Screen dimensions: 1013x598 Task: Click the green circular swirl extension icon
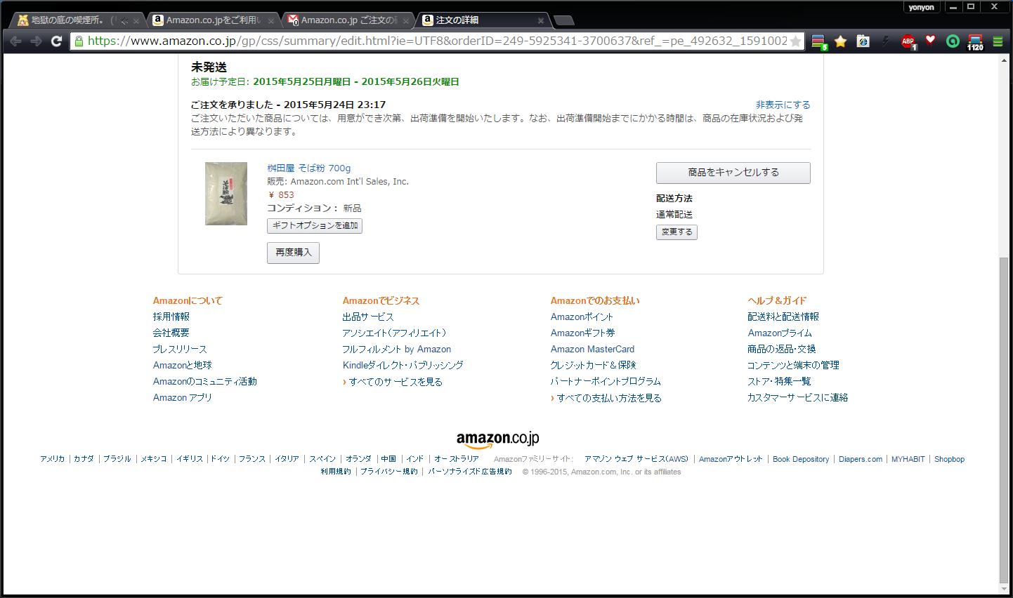coord(953,41)
